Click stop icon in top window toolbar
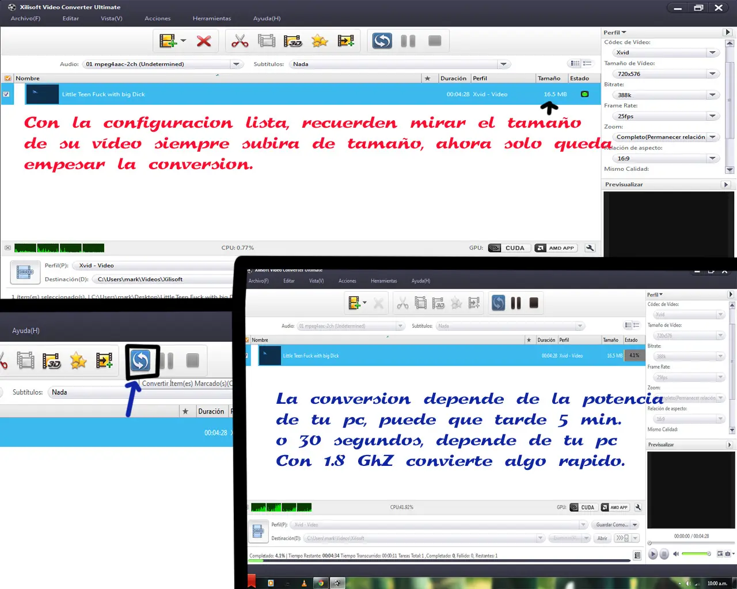Screen dimensions: 737x589 (x=435, y=41)
